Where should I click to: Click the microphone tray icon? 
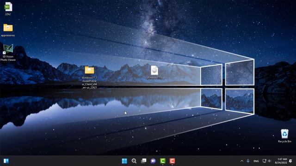click(x=248, y=161)
